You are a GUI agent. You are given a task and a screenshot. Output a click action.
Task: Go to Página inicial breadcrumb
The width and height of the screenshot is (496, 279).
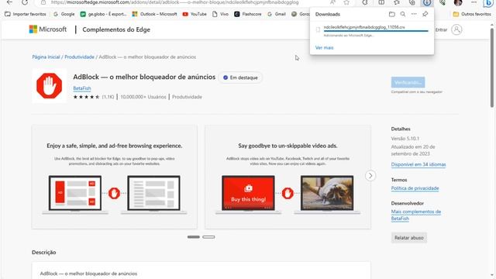(x=46, y=57)
